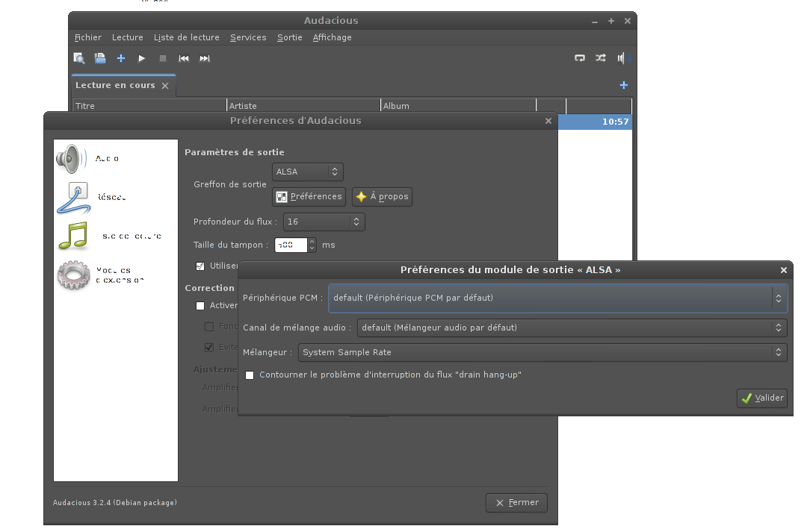This screenshot has height=532, width=807.
Task: Click the Taille du tampon input field
Action: click(291, 245)
